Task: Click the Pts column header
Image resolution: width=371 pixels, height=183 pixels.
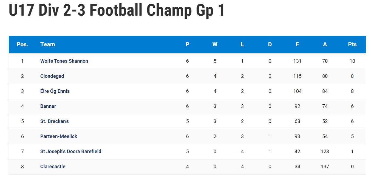Action: coord(352,44)
